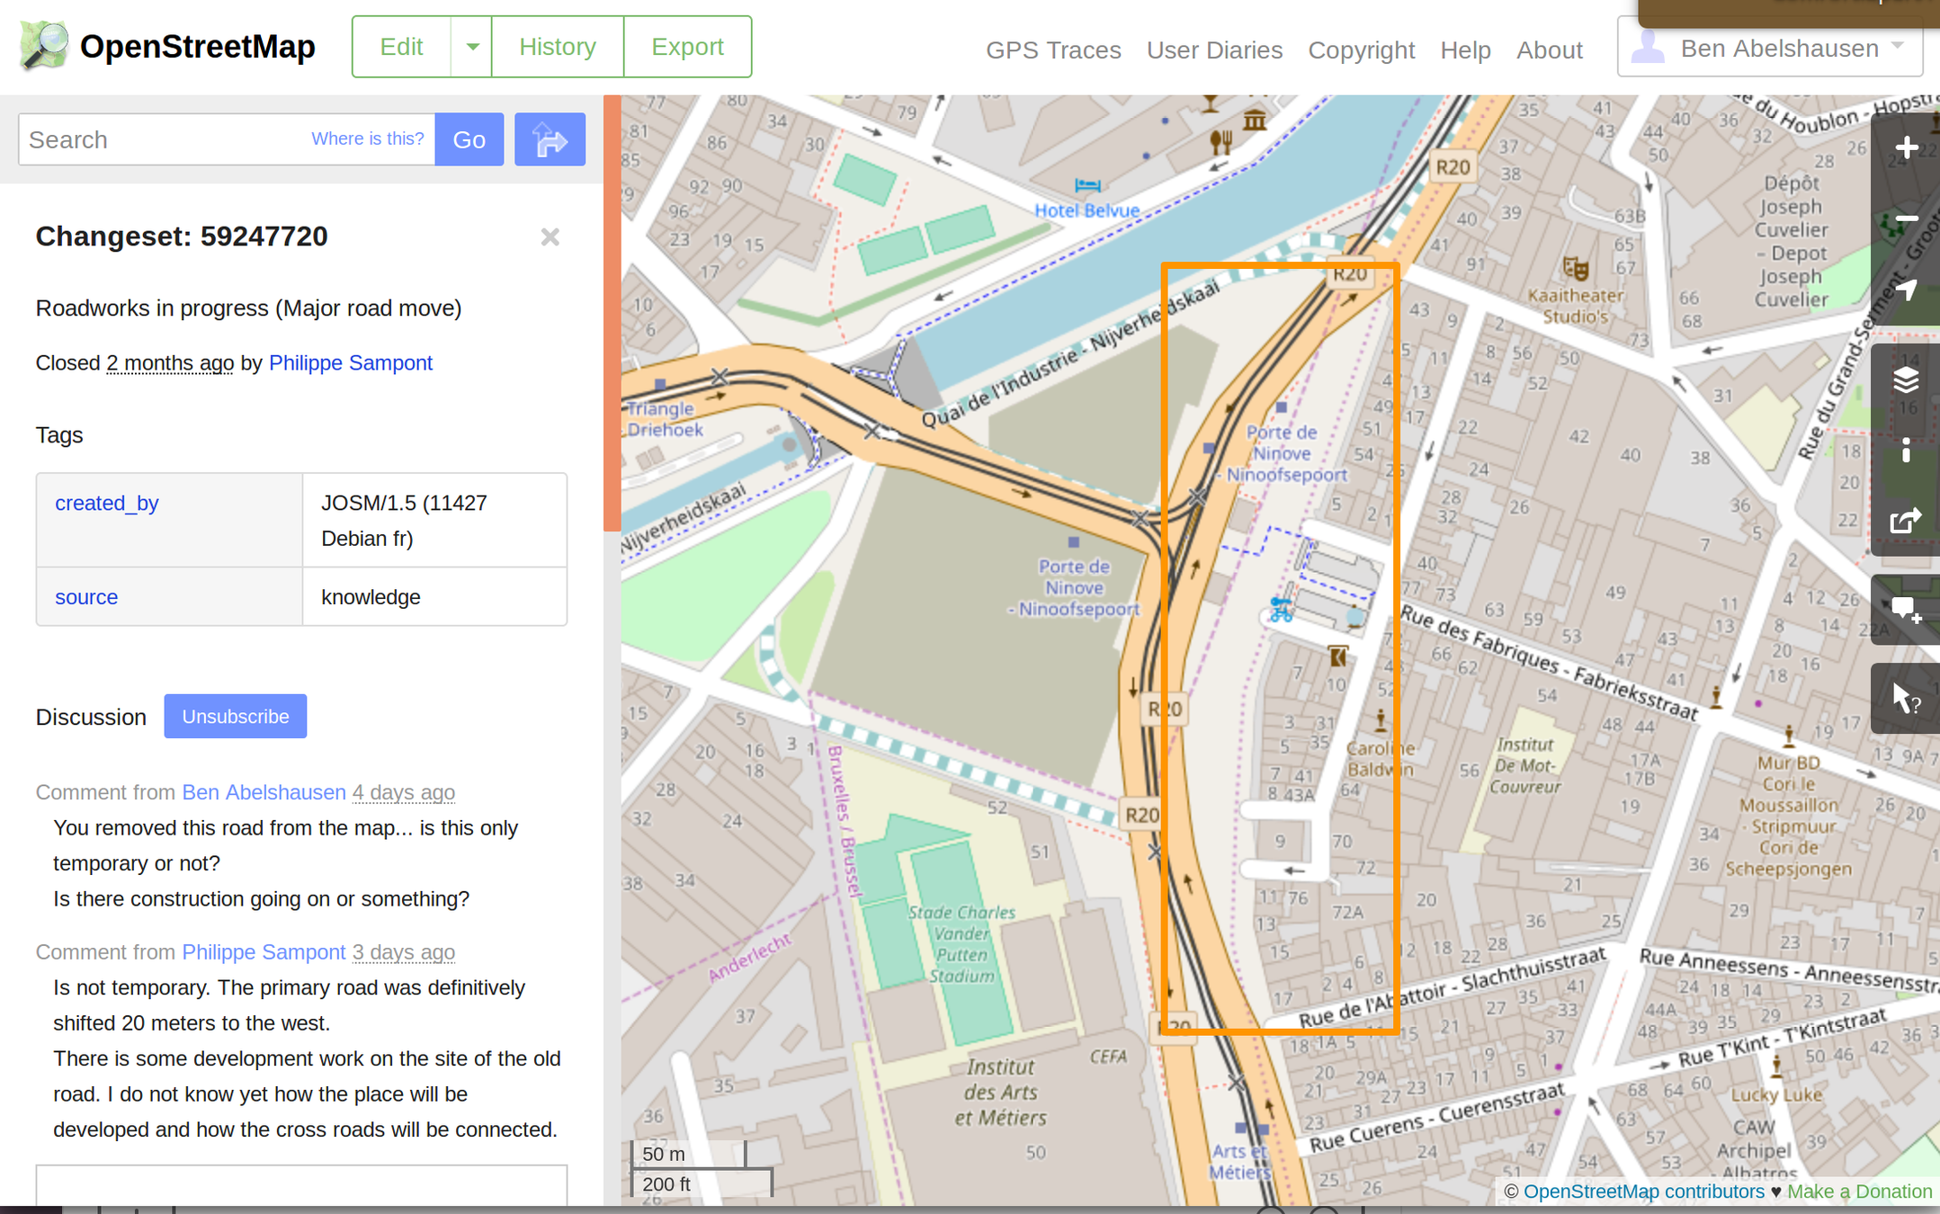The image size is (1940, 1214).
Task: Open the History tab
Action: coord(558,47)
